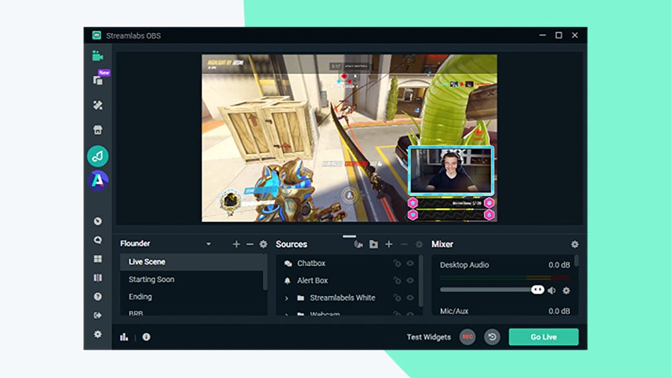The height and width of the screenshot is (378, 671).
Task: Open the green music note app icon
Action: click(98, 156)
